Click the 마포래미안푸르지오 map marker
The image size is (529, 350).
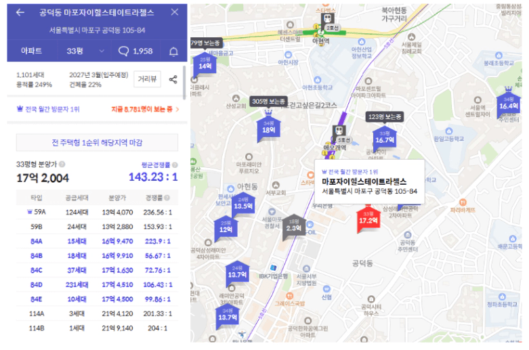point(249,156)
